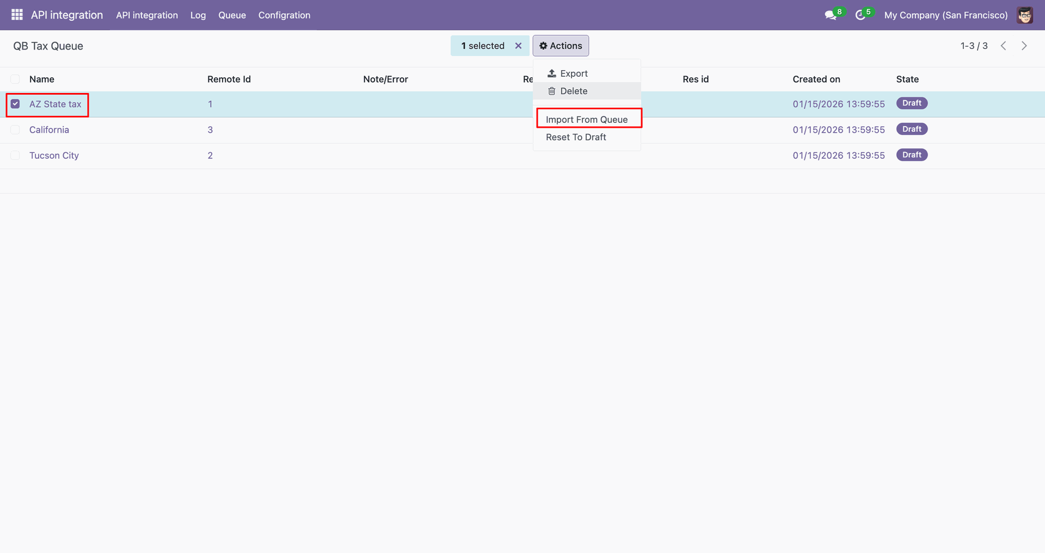Collapse the Actions dropdown button
1045x553 pixels.
coord(561,46)
